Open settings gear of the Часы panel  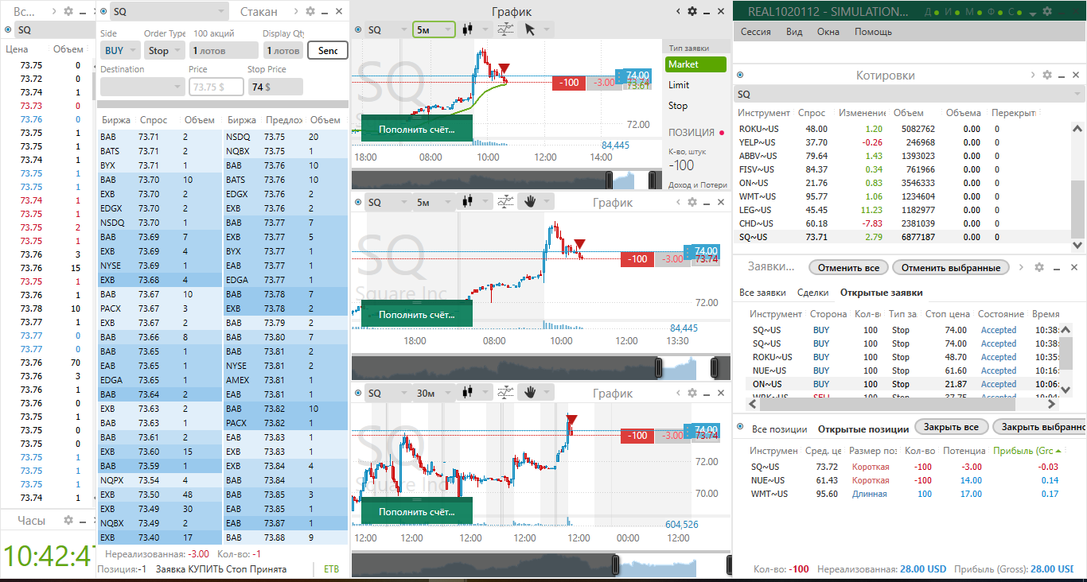tap(68, 520)
